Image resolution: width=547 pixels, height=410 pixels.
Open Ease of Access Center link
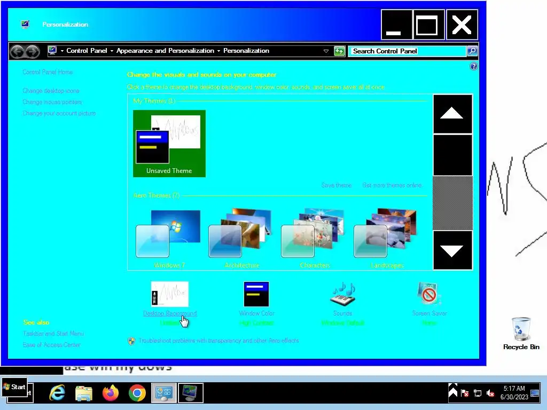click(x=52, y=345)
